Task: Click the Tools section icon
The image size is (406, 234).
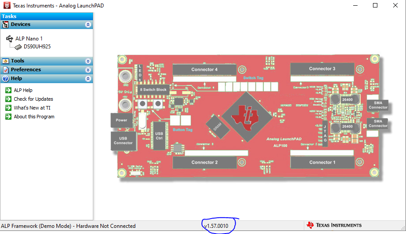Action: coord(5,61)
